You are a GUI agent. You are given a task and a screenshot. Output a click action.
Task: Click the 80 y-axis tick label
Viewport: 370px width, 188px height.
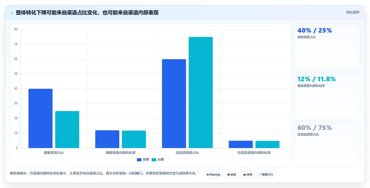tap(16, 29)
